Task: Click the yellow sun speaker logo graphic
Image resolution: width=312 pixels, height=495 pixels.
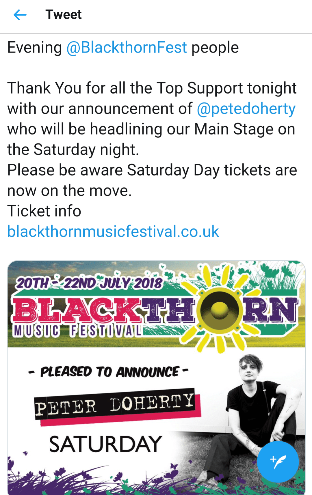Action: coord(220,311)
